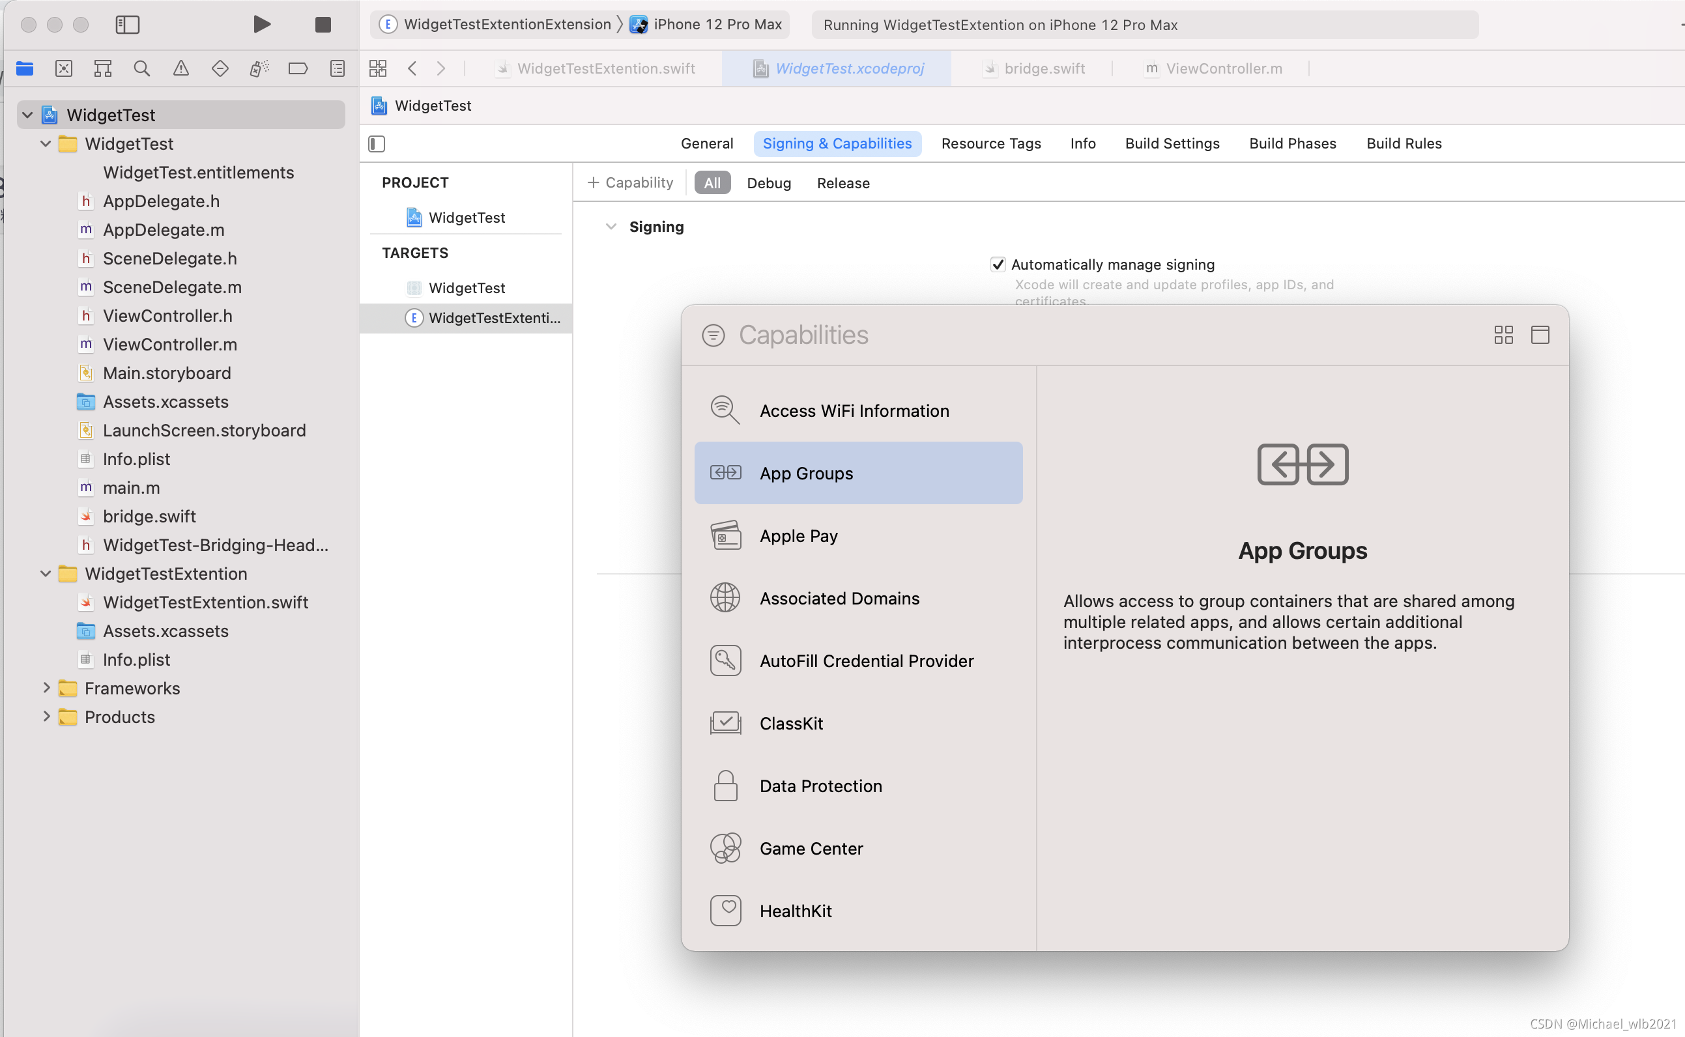Select AutoFill Credential Provider capability

coord(858,661)
